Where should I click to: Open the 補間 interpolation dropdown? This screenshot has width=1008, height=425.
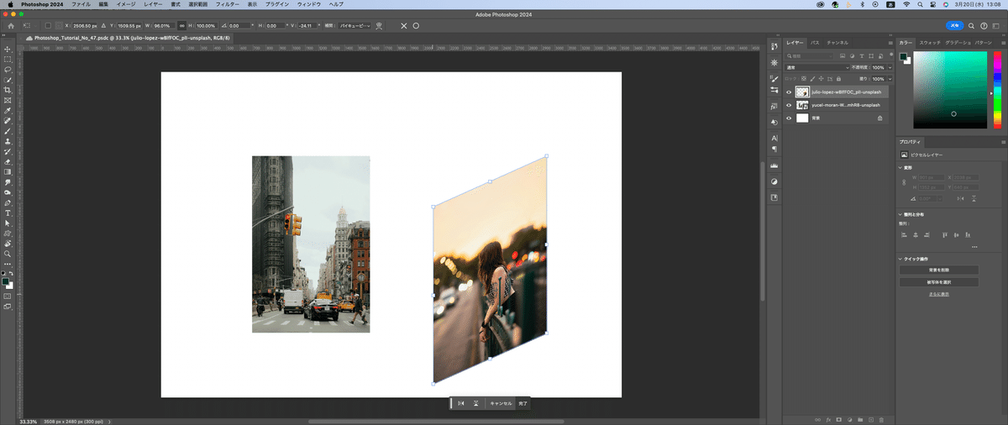pyautogui.click(x=354, y=25)
